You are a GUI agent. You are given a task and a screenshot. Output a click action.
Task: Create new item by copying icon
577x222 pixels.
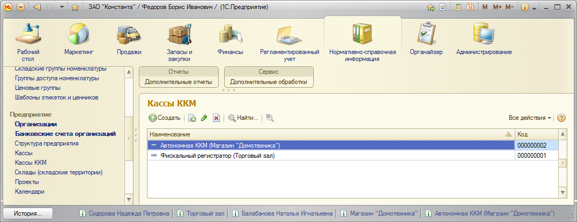(x=192, y=118)
